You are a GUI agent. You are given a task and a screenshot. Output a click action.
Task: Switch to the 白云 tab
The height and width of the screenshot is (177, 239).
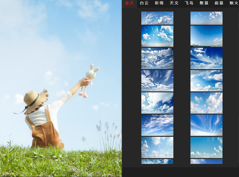tap(144, 3)
